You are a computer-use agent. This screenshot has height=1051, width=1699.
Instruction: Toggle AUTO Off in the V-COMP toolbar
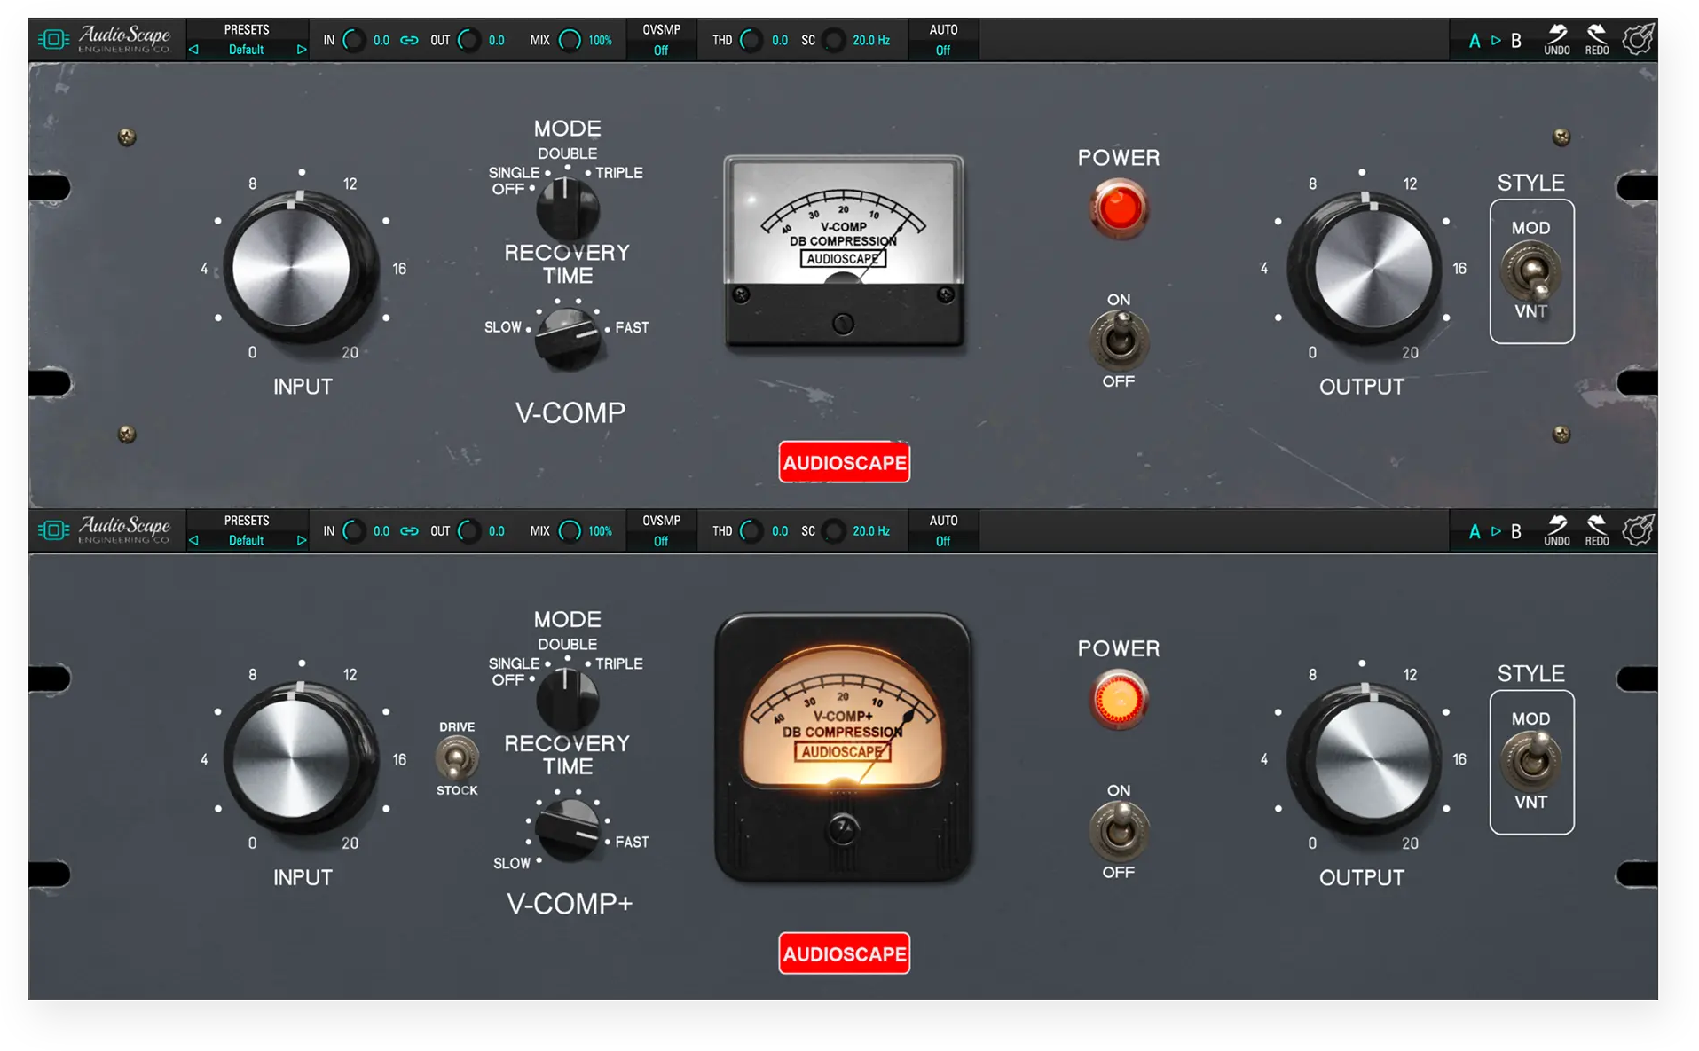(x=943, y=40)
